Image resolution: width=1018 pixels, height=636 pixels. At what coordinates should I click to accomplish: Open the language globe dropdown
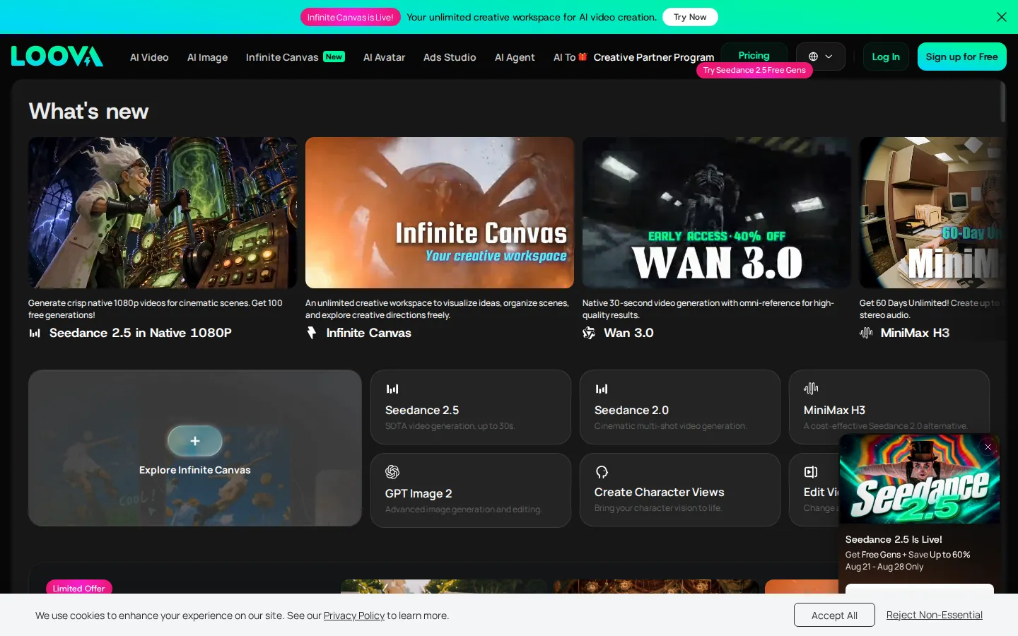coord(820,57)
